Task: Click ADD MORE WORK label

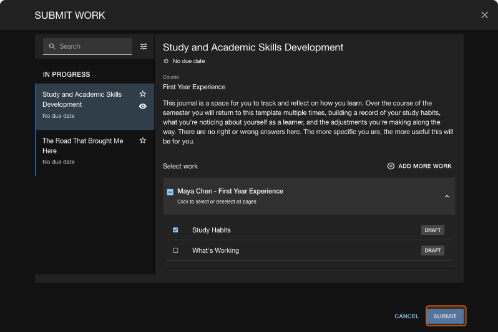Action: [x=424, y=166]
